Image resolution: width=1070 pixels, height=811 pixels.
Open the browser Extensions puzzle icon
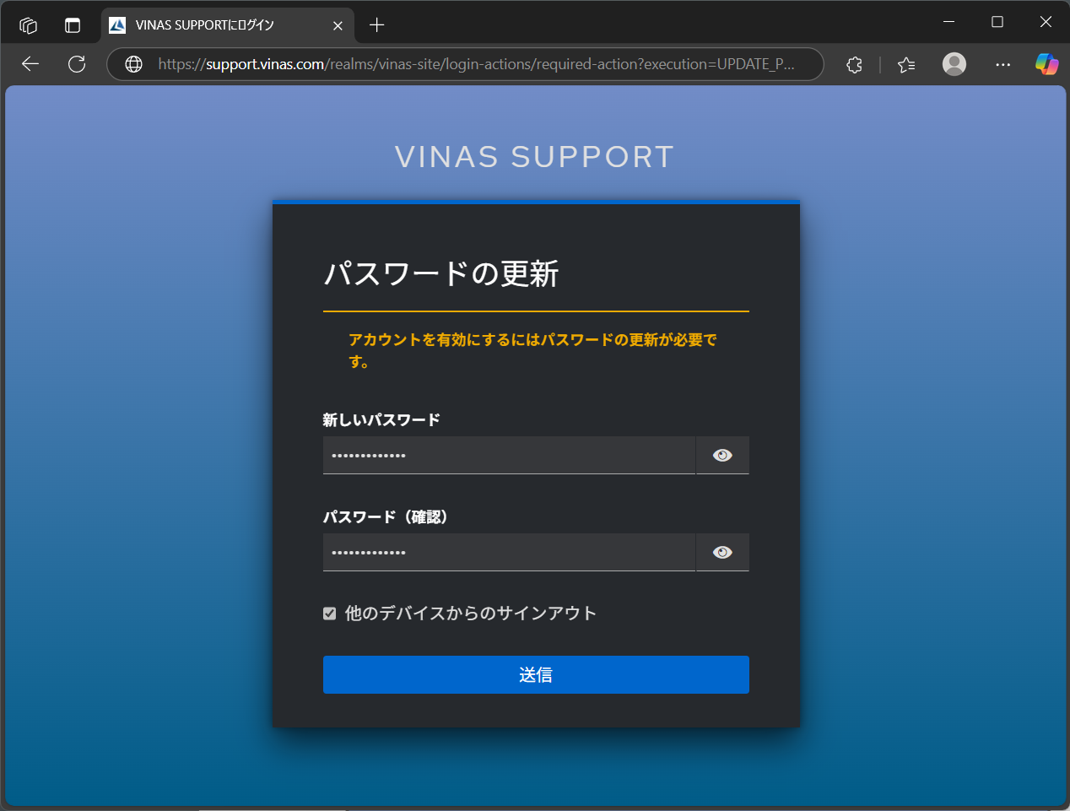tap(855, 64)
